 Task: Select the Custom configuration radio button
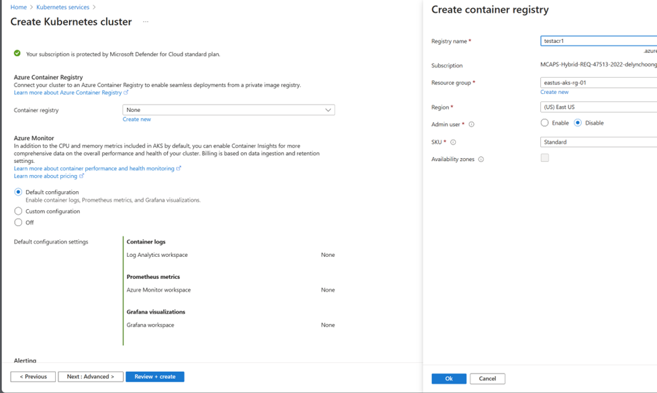[18, 211]
